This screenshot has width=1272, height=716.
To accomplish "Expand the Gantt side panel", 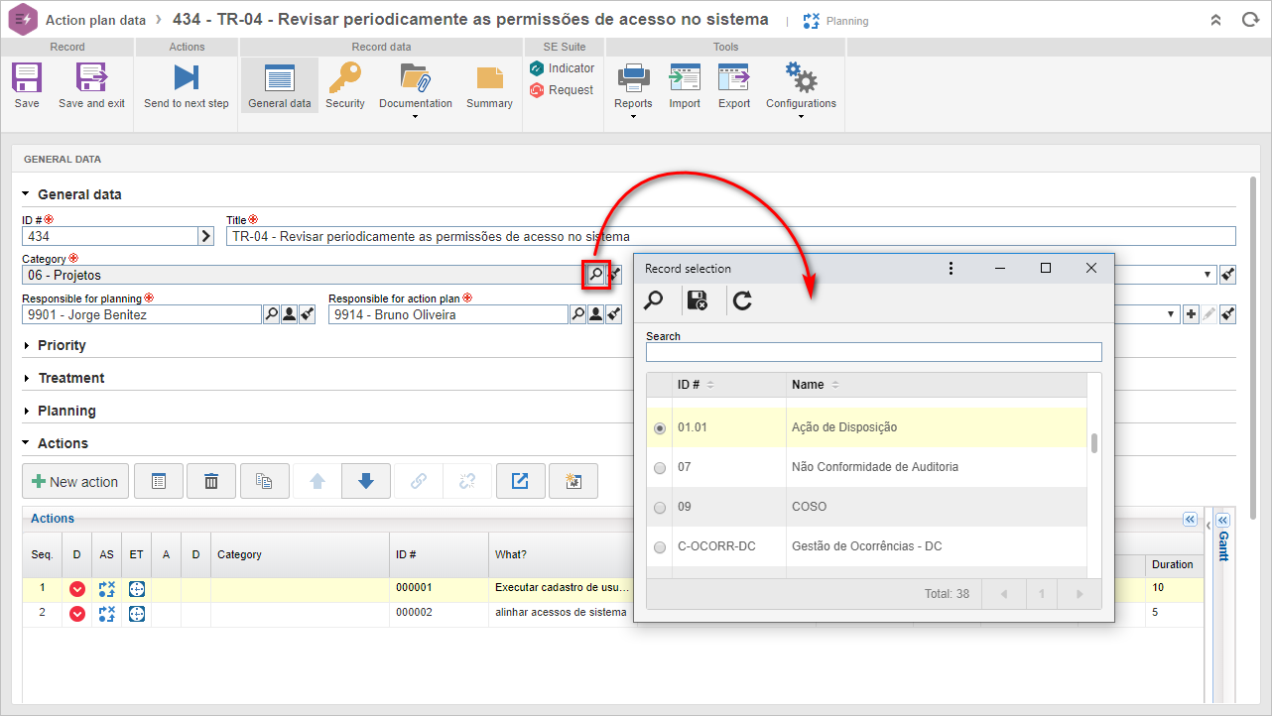I will coord(1222,521).
